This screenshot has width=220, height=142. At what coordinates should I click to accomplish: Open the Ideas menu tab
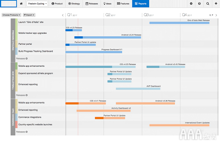(107, 4)
